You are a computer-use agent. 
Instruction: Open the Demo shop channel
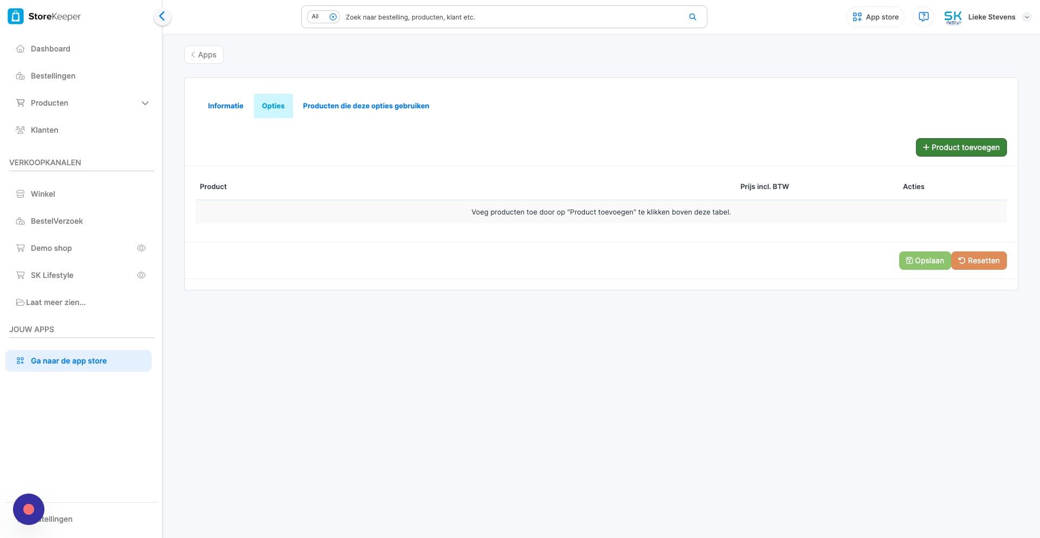51,248
